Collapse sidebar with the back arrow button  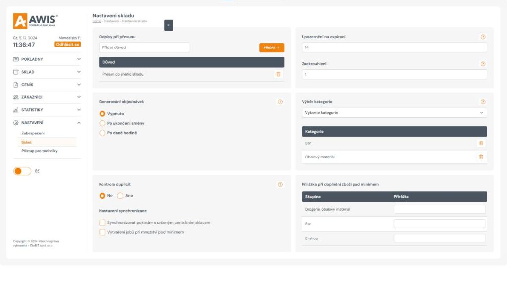tap(168, 25)
